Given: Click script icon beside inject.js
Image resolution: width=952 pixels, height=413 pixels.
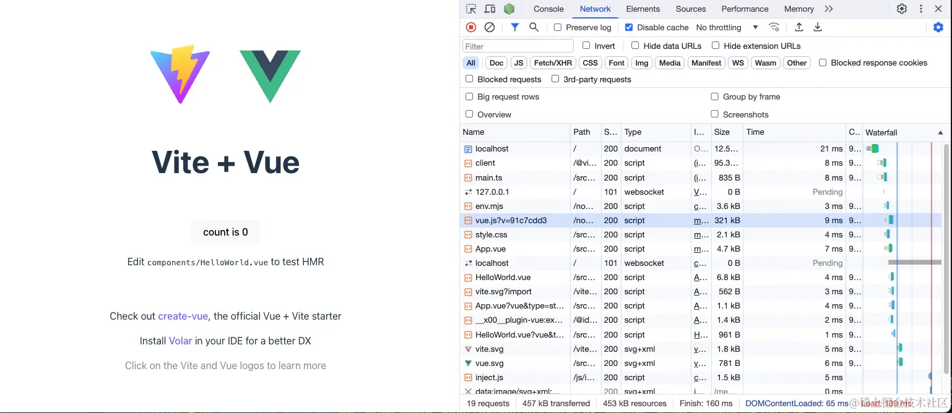Looking at the screenshot, I should (468, 377).
